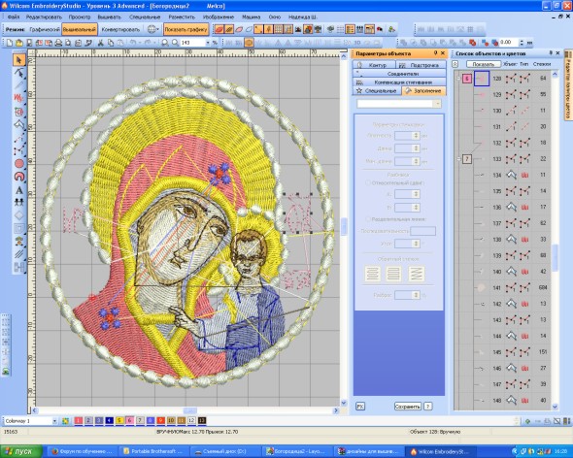Image resolution: width=573 pixels, height=458 pixels.
Task: Switch to Portable Brothersoft taskbar window
Action: click(x=153, y=452)
